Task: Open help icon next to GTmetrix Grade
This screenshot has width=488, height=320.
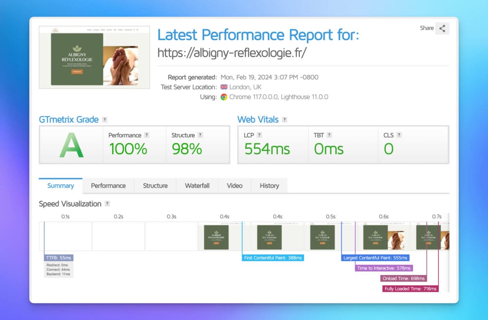Action: (105, 120)
